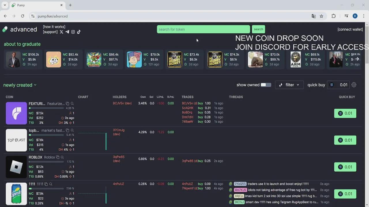Open the browser Extensions menu
369x207 pixels.
[334, 16]
